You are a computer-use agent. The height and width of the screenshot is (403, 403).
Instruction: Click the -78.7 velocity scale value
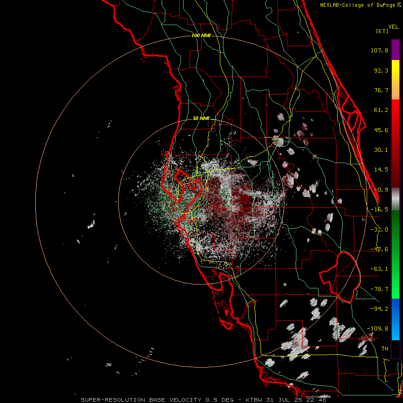point(379,289)
